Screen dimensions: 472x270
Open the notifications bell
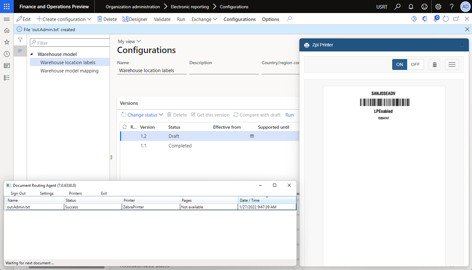pyautogui.click(x=411, y=6)
